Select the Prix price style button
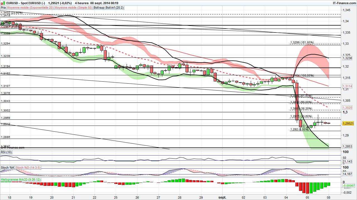This screenshot has height=200, width=357. tap(3, 8)
